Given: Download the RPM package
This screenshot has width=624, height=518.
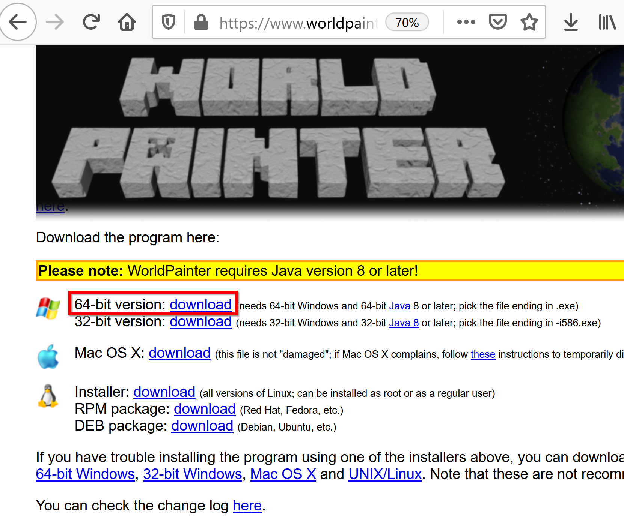Looking at the screenshot, I should point(205,409).
